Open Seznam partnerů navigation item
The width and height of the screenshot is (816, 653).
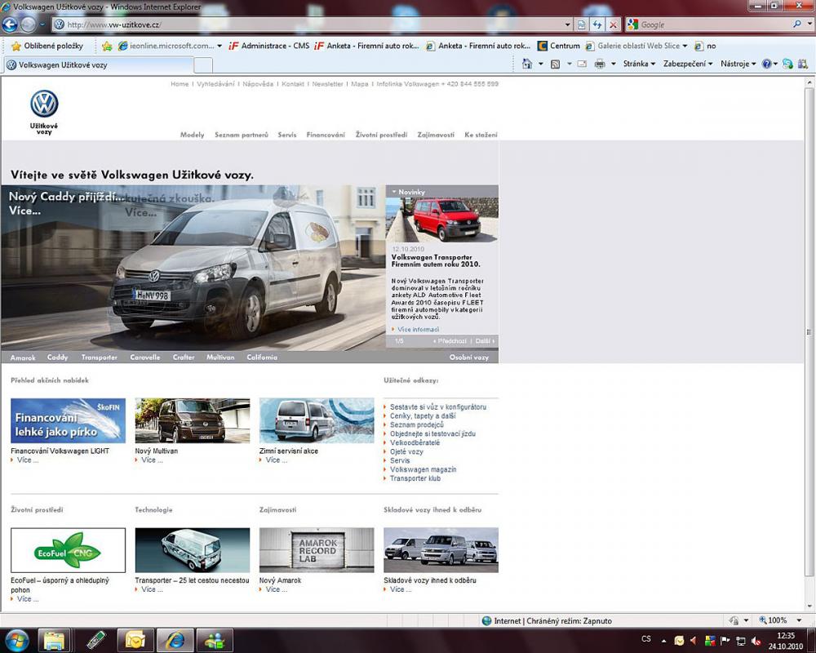click(242, 135)
